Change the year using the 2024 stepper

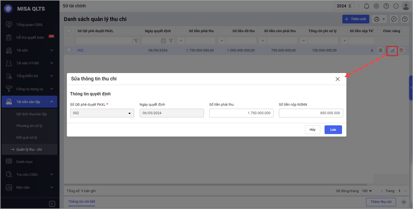pyautogui.click(x=350, y=6)
